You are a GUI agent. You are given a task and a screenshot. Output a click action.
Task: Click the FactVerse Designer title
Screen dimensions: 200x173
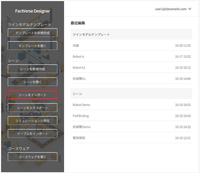click(x=33, y=11)
